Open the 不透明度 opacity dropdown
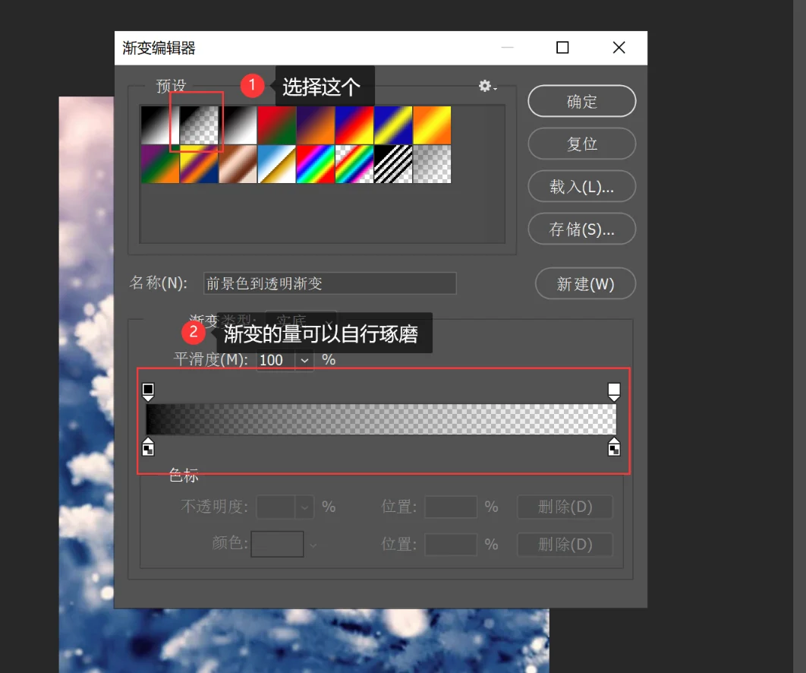This screenshot has width=806, height=673. (x=304, y=507)
